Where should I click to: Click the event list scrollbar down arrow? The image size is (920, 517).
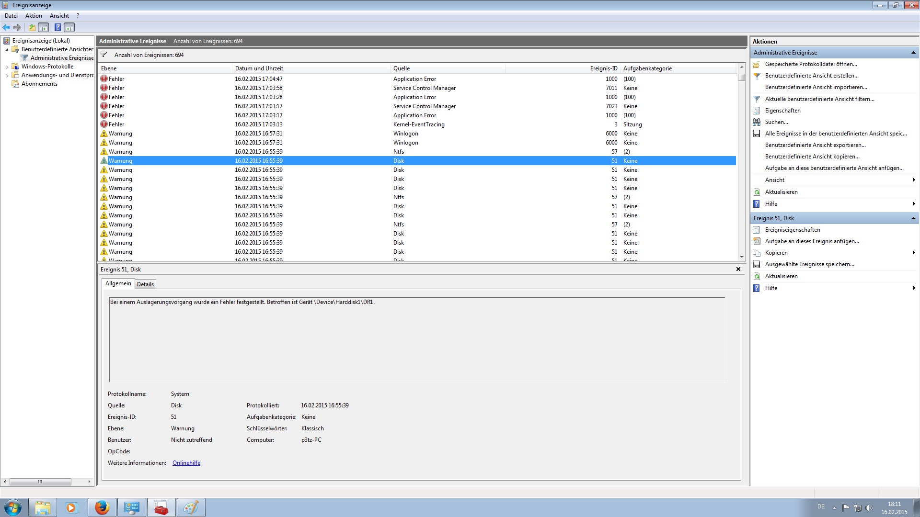click(x=741, y=257)
